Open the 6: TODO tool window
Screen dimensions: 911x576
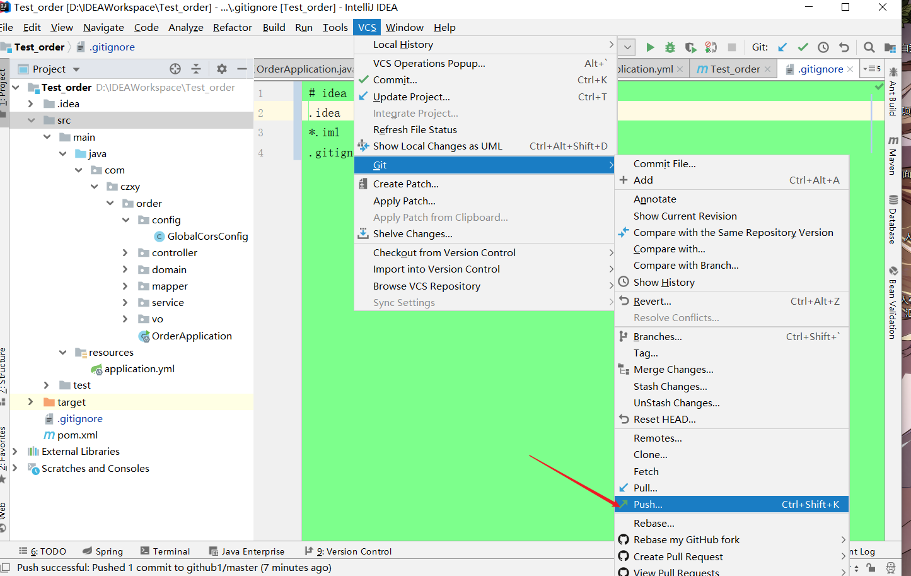coord(42,551)
